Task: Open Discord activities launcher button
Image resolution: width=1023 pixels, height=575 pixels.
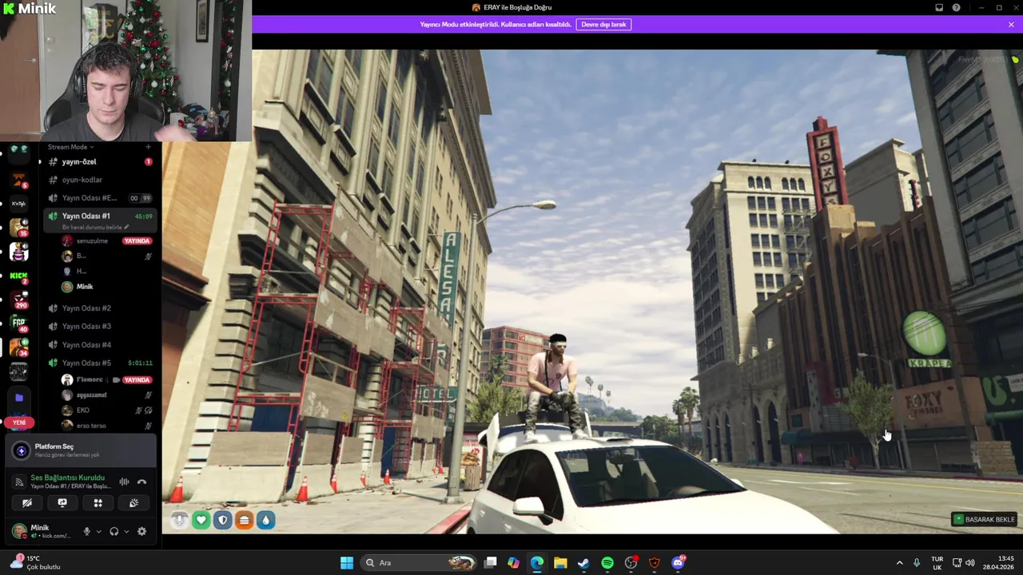Action: 98,503
